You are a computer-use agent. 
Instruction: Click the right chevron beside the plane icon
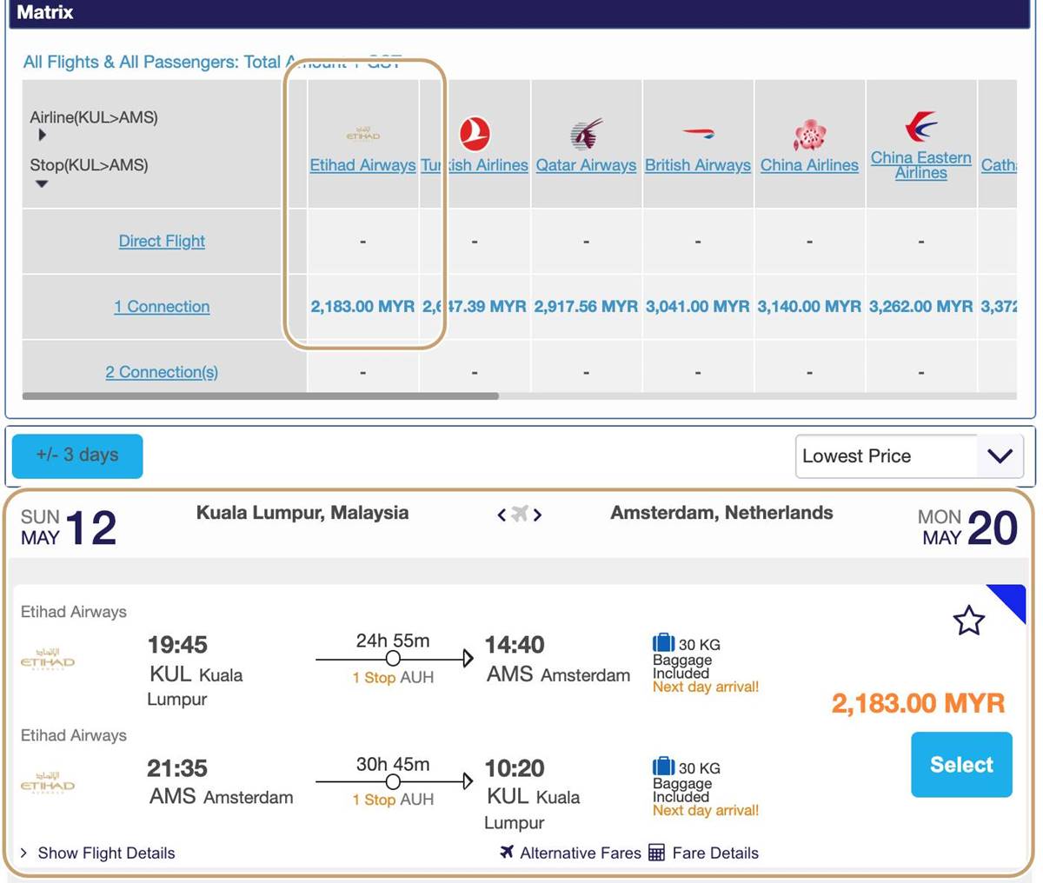(538, 515)
